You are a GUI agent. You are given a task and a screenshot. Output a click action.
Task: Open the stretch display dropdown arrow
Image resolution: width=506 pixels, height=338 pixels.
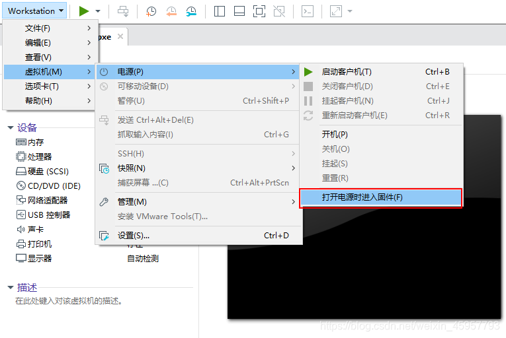pyautogui.click(x=350, y=11)
